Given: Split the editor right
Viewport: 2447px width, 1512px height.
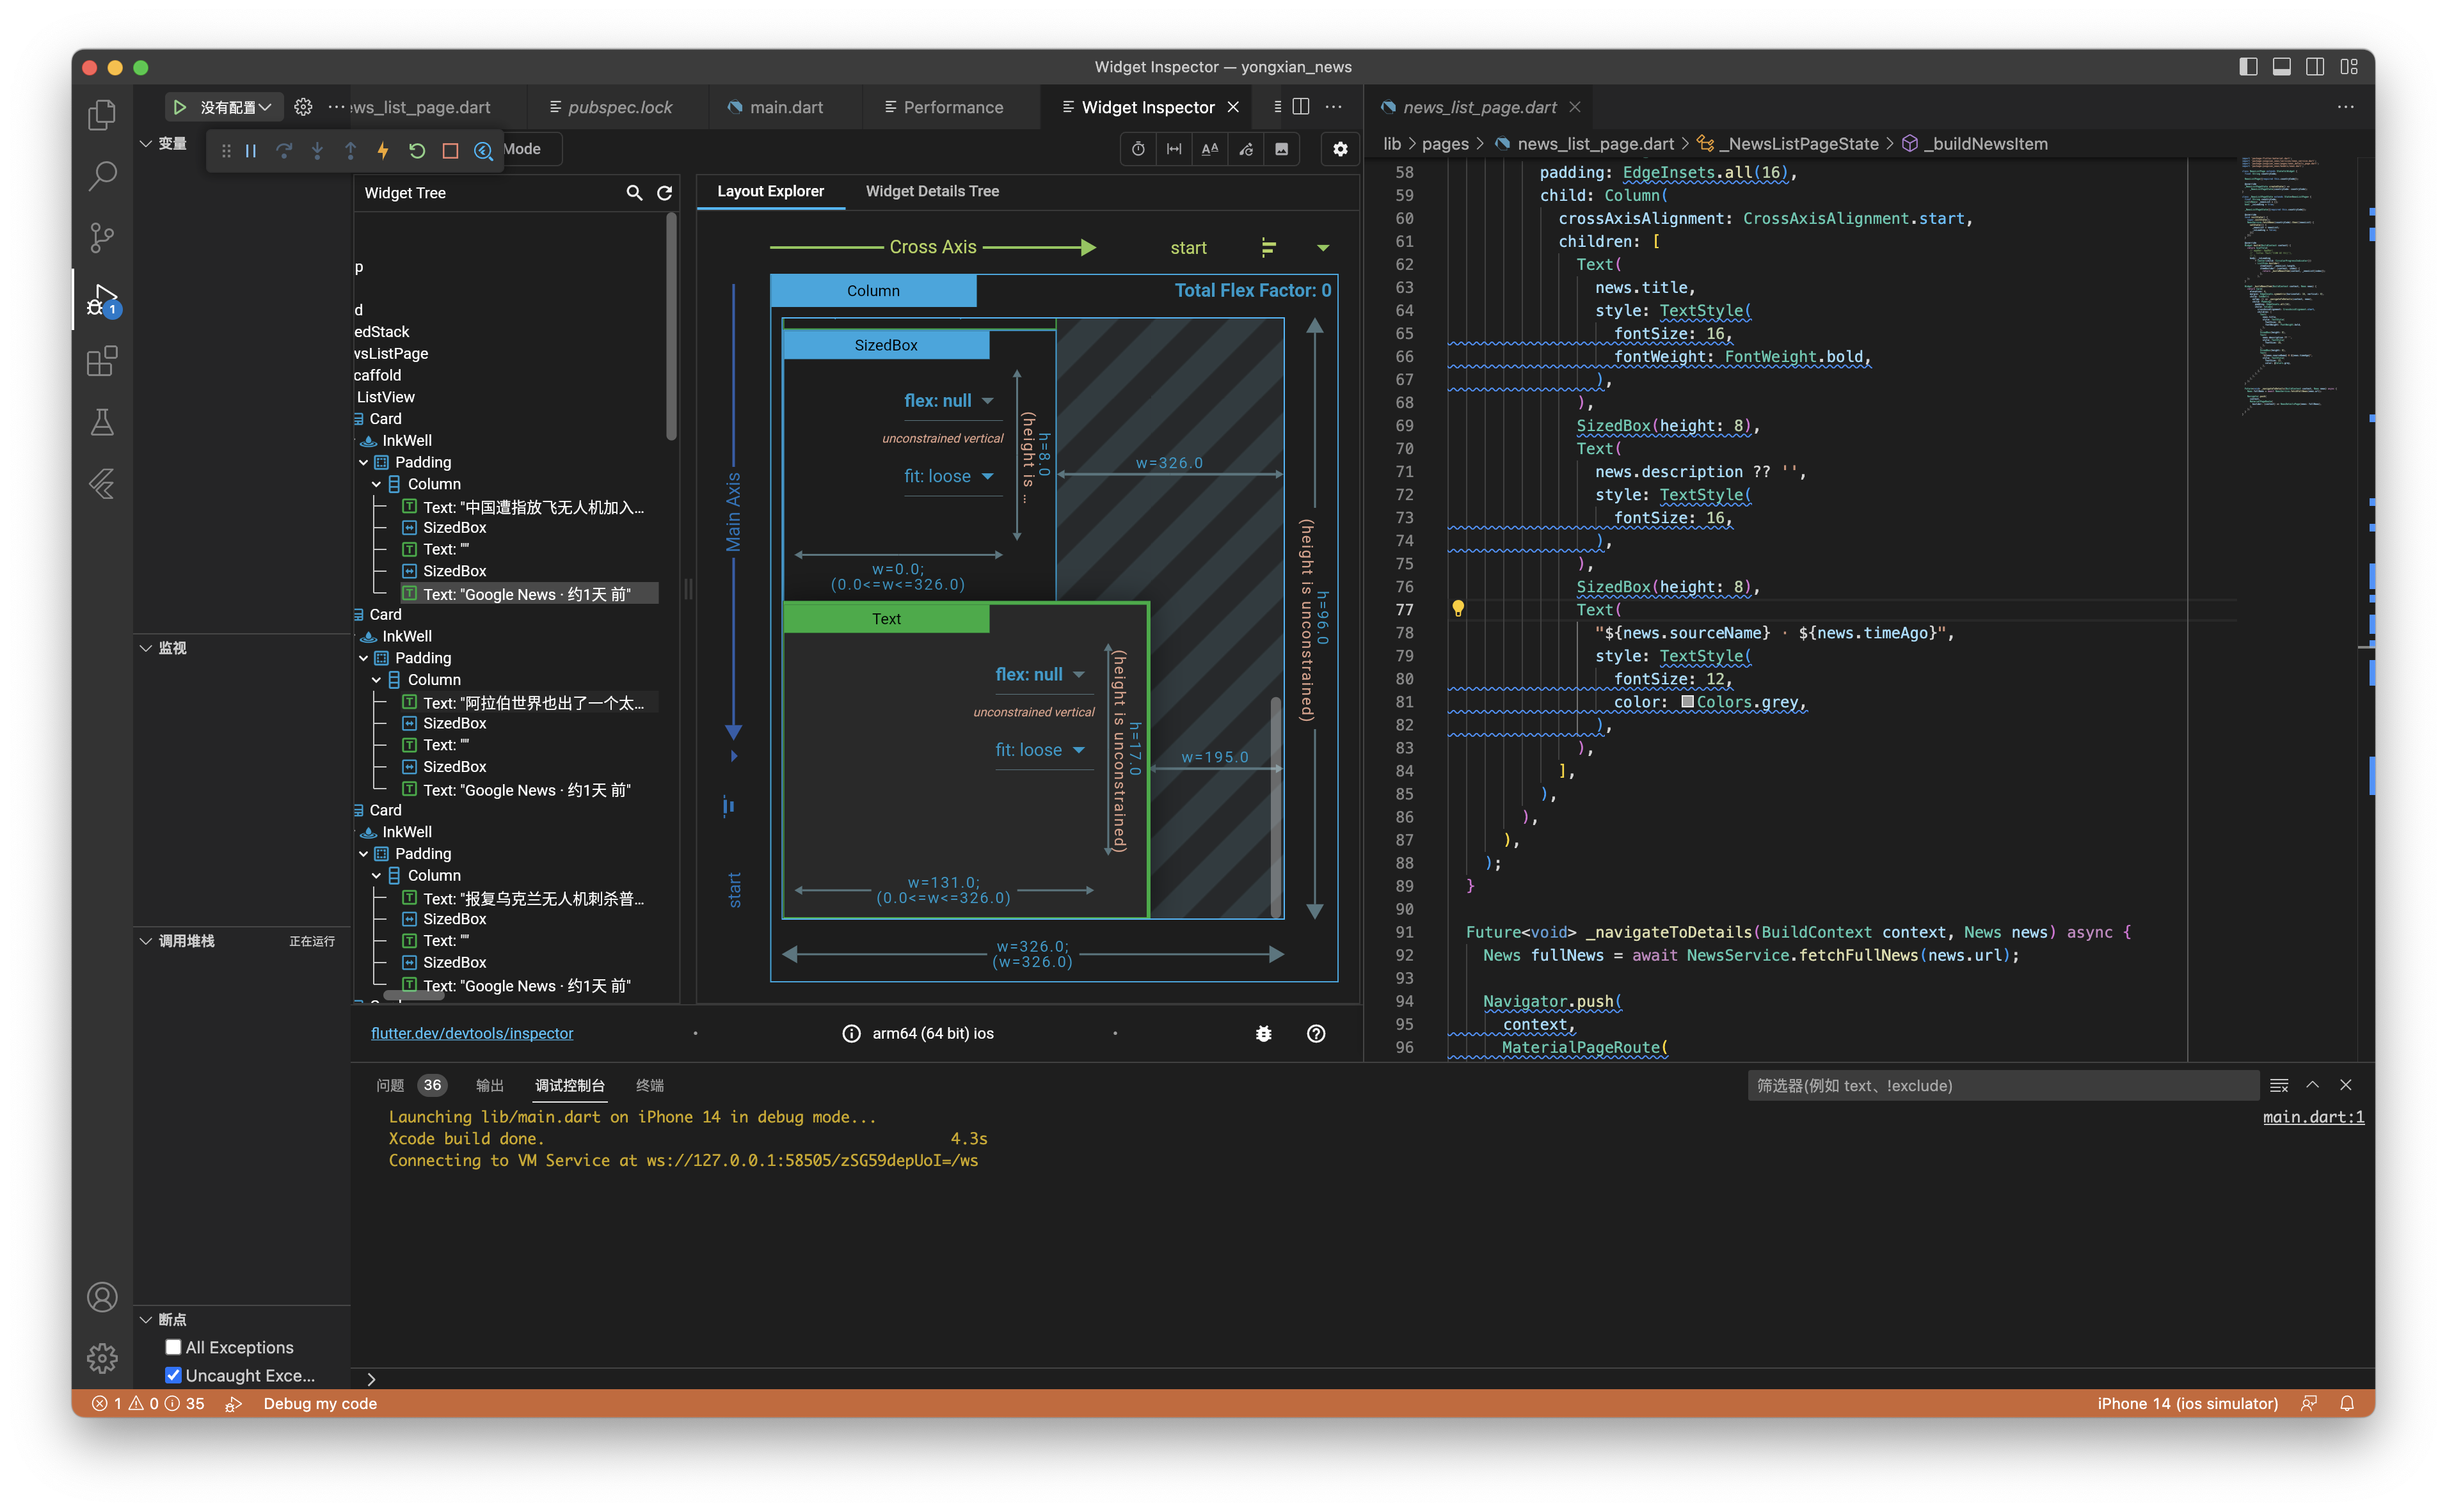Looking at the screenshot, I should pos(1302,107).
